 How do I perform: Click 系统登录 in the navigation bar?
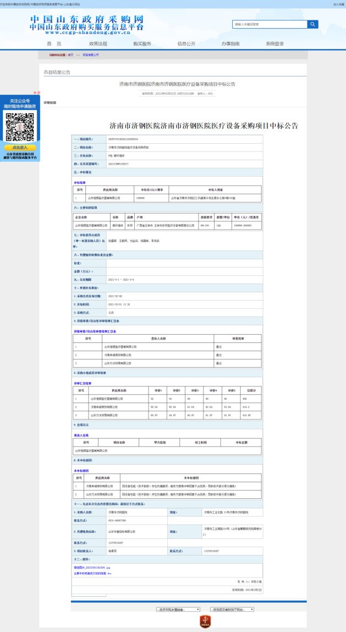tap(274, 44)
